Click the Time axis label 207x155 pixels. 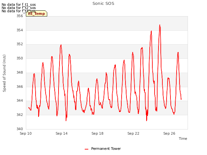pyautogui.click(x=183, y=139)
